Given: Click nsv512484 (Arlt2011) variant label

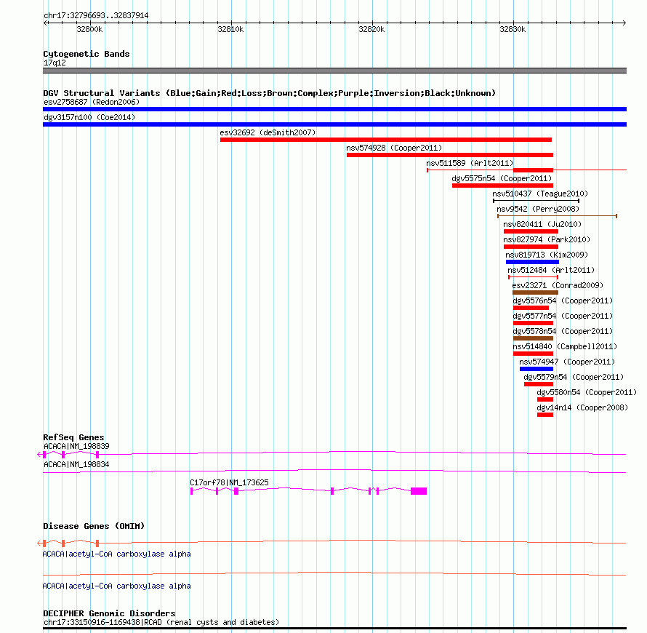Looking at the screenshot, I should pyautogui.click(x=551, y=270).
